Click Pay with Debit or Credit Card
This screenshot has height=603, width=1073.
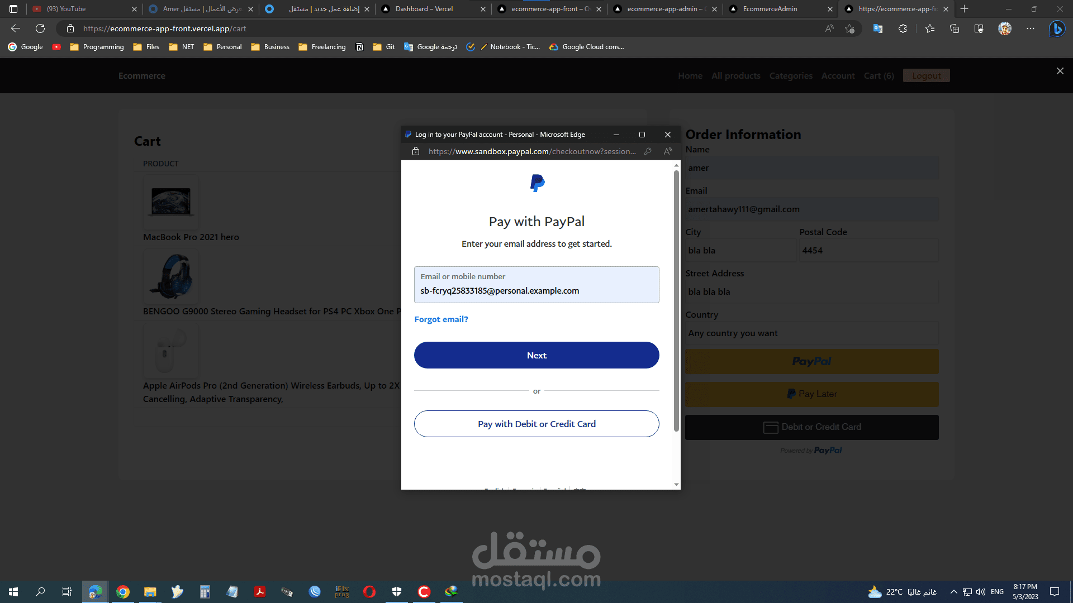tap(536, 424)
